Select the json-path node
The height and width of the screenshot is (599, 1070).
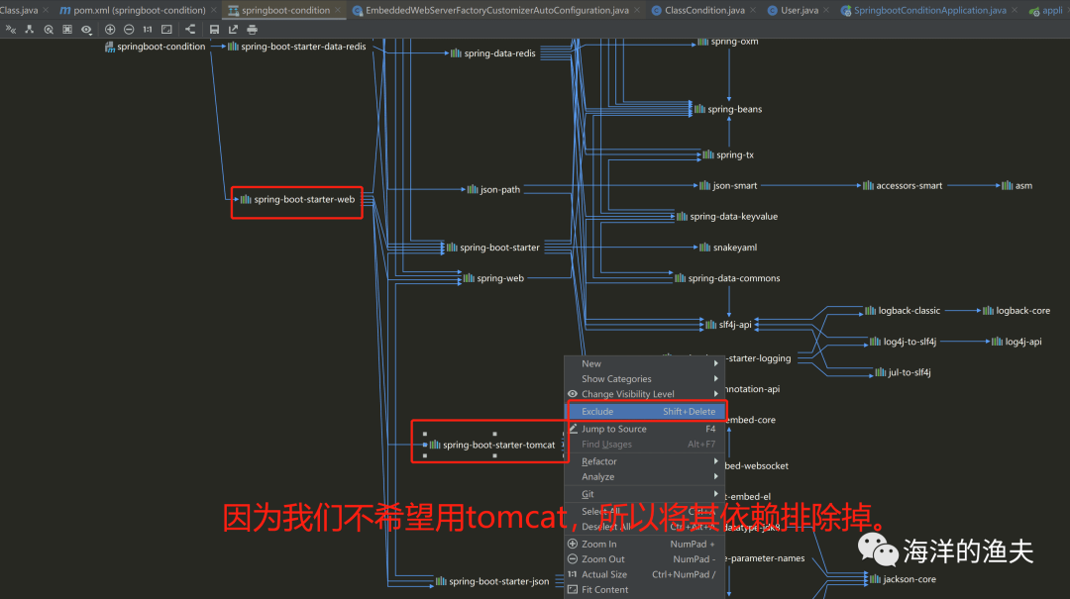[x=494, y=190]
